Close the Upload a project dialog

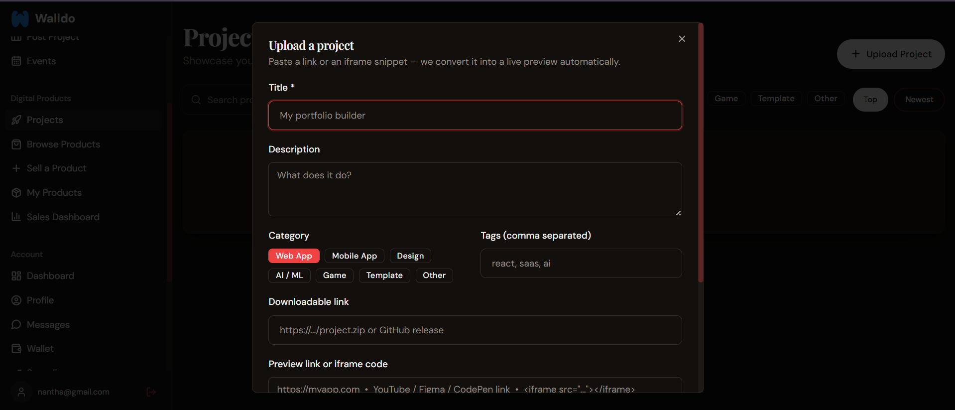682,39
